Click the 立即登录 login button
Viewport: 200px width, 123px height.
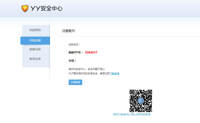point(75,82)
